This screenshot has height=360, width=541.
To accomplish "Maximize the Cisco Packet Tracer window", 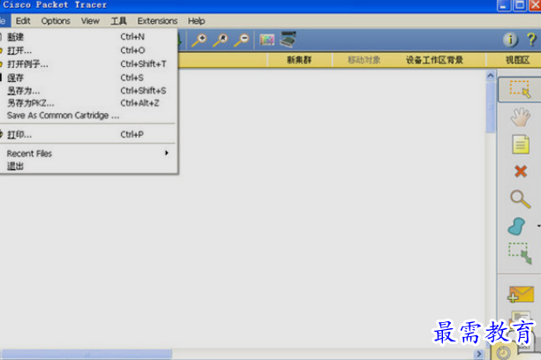I will pos(520,5).
